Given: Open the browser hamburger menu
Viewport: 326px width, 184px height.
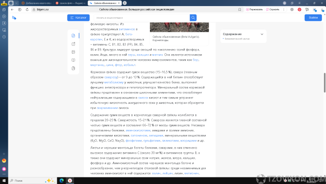Looking at the screenshot, I should coord(299,3).
